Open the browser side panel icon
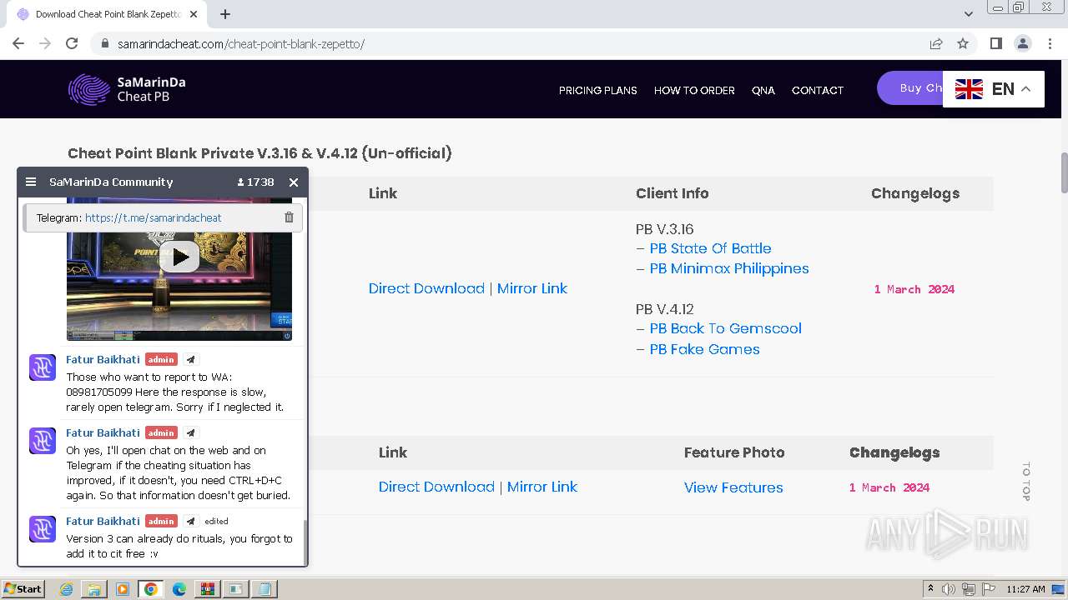 [x=995, y=43]
